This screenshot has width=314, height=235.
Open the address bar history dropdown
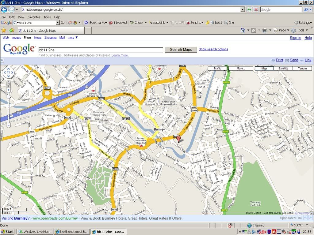coord(243,9)
